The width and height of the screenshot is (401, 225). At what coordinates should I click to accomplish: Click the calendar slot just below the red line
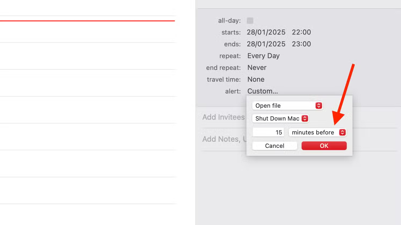pos(87,32)
